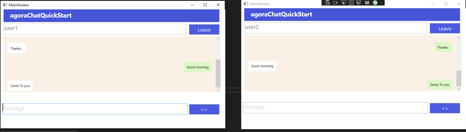Viewport: 466px width, 132px height.
Task: Click the scrollbar thumb in user2 chat
Action: (459, 78)
